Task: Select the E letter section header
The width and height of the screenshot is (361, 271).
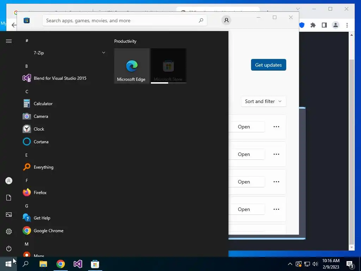Action: pyautogui.click(x=26, y=155)
